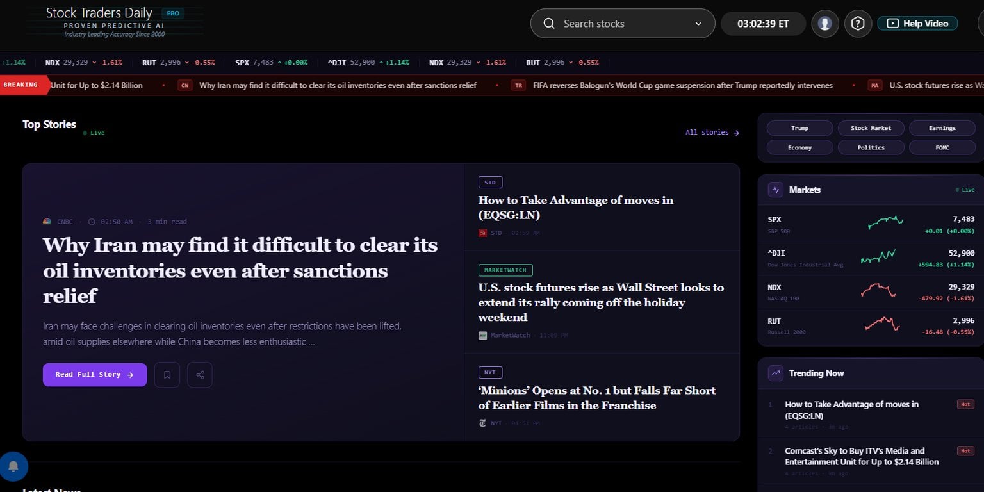Share the featured Iran story

pyautogui.click(x=200, y=375)
